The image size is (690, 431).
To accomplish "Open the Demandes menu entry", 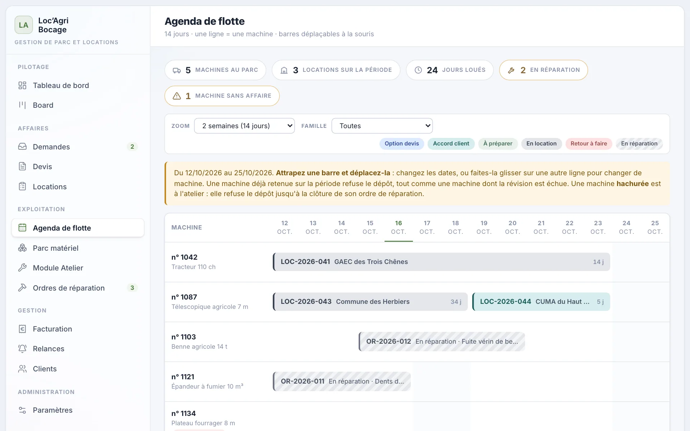I will click(x=78, y=147).
